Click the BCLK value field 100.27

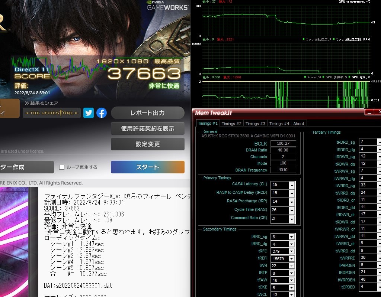(283, 143)
